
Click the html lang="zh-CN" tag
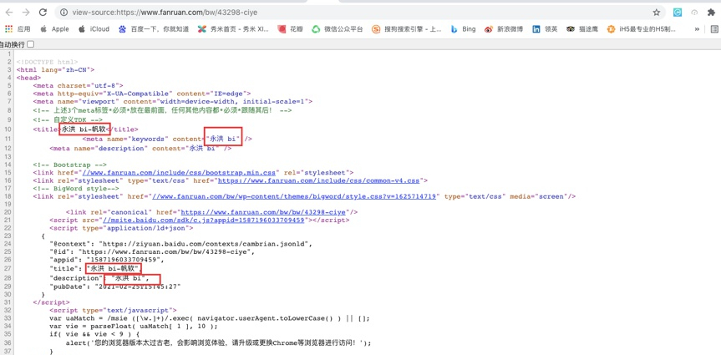55,70
